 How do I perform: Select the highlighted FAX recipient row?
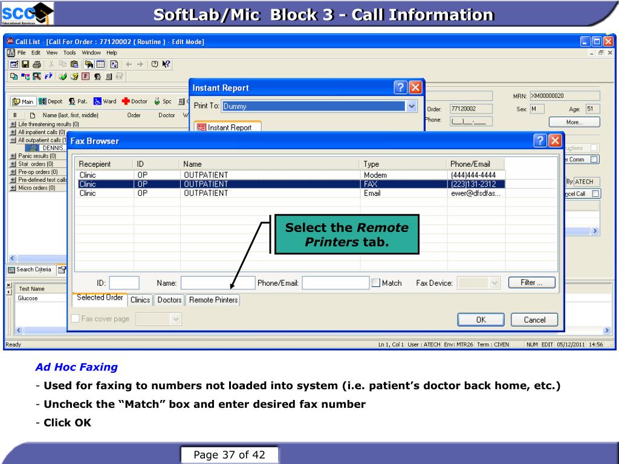[291, 184]
